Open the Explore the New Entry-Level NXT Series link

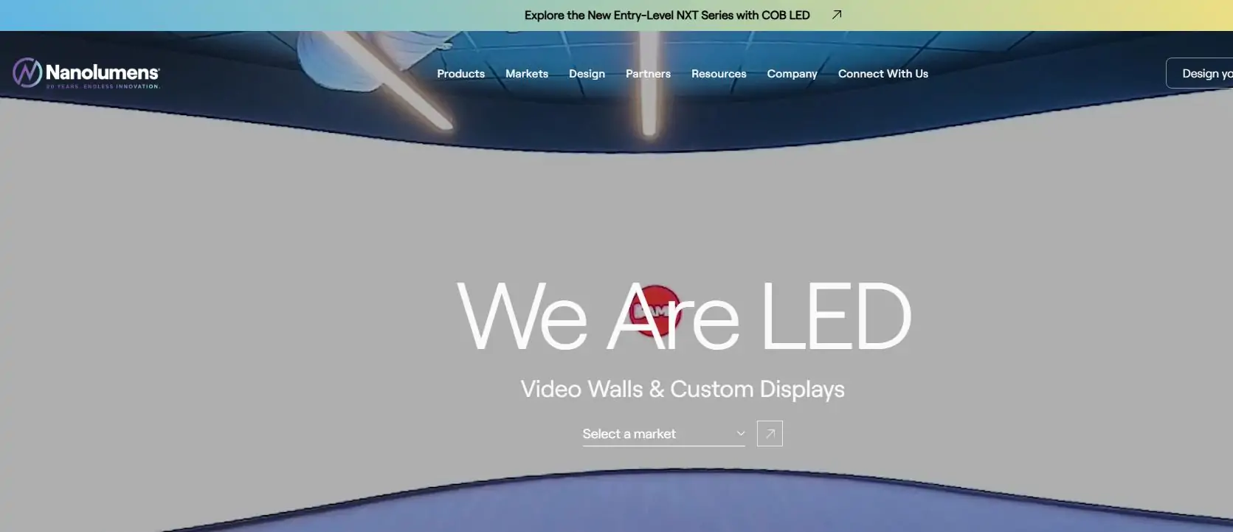point(667,15)
